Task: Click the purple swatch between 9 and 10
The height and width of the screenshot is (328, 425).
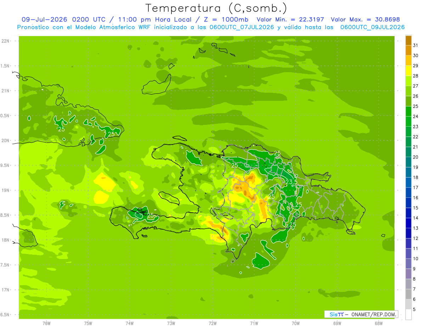Action: (x=408, y=264)
